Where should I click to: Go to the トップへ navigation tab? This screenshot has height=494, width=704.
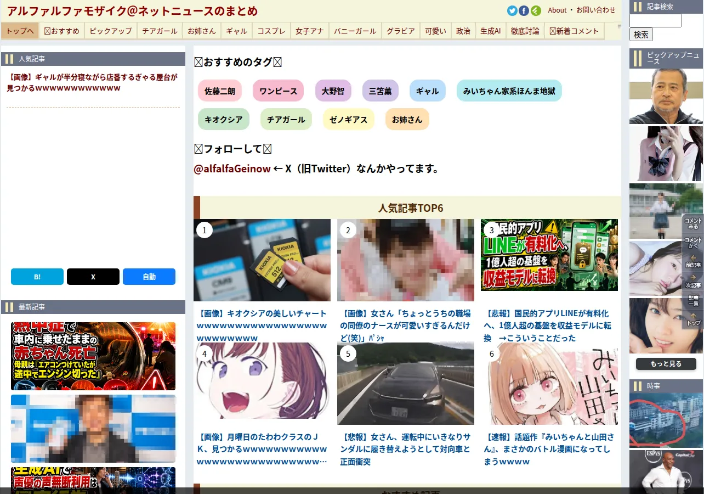pos(20,31)
